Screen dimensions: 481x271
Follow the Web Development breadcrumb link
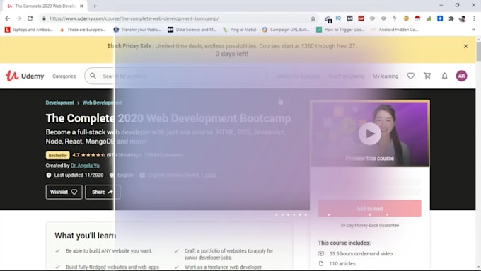[x=102, y=103]
